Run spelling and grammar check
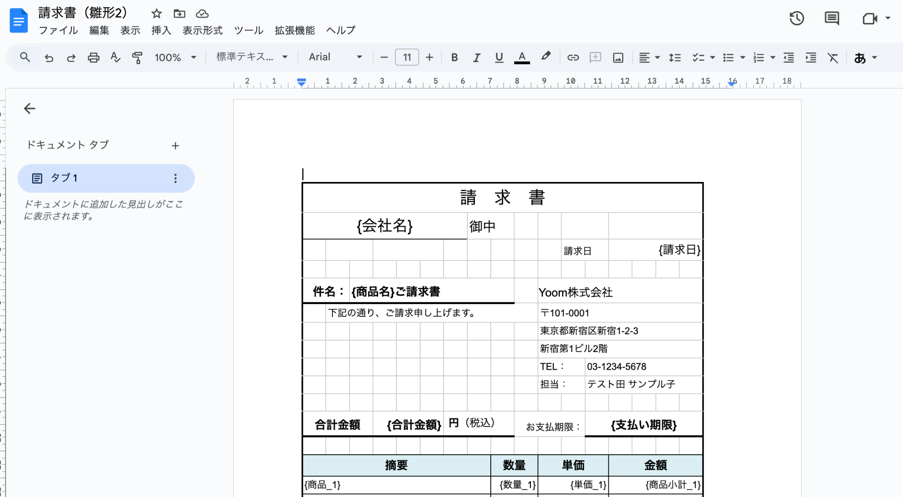Image resolution: width=903 pixels, height=497 pixels. (116, 57)
